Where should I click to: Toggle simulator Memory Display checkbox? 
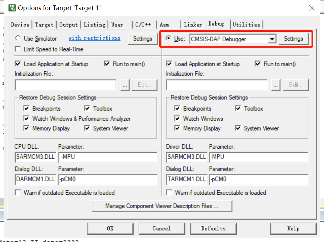26,128
